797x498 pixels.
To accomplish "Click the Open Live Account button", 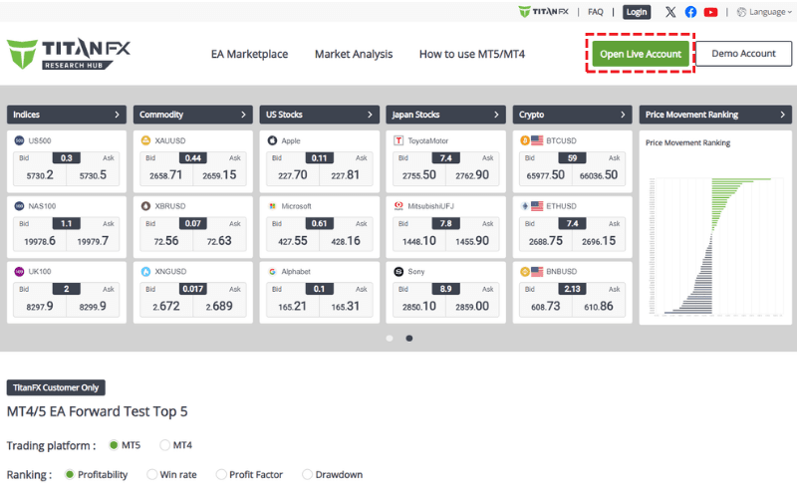I will pos(640,54).
